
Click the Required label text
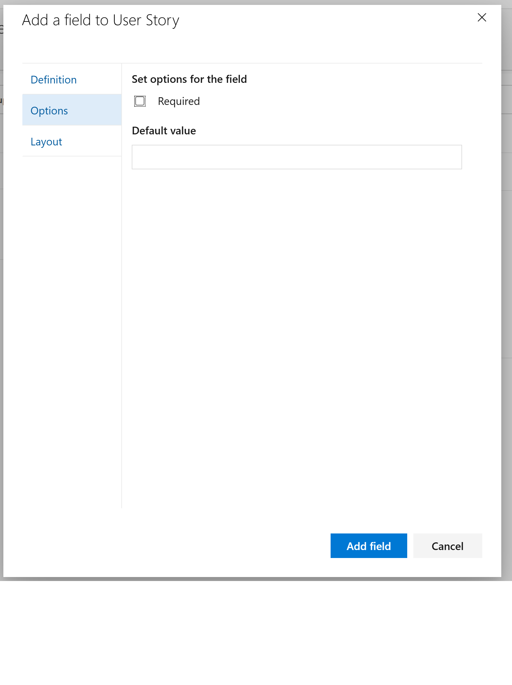click(179, 101)
